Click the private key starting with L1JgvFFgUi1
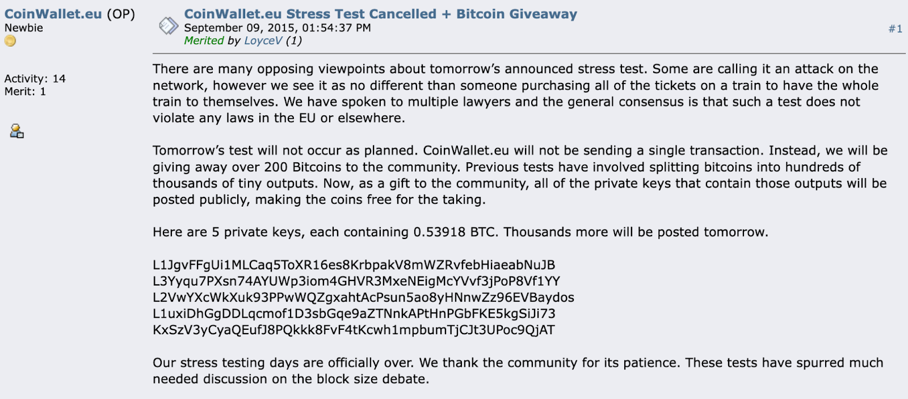The height and width of the screenshot is (399, 908). [354, 265]
